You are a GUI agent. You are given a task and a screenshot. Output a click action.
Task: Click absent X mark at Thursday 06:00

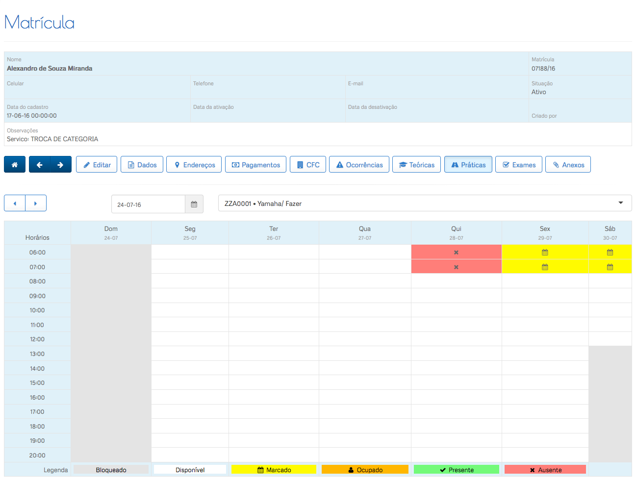click(456, 253)
